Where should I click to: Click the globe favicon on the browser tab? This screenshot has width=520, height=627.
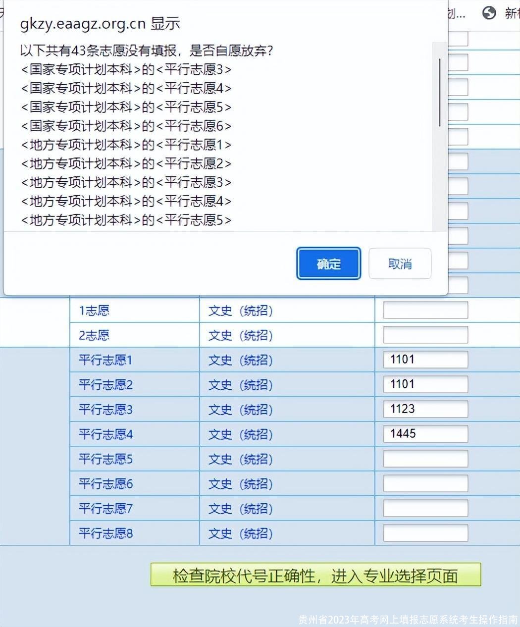(489, 13)
